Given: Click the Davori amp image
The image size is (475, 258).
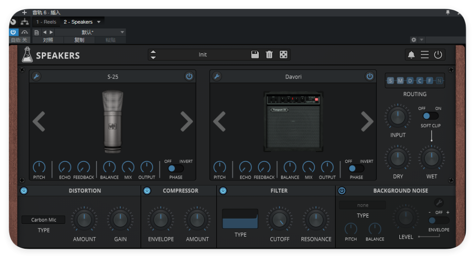Looking at the screenshot, I should (293, 121).
